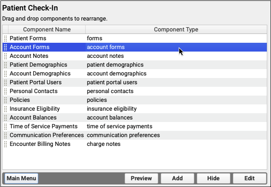
Task: Return to the Main Menu
Action: (x=21, y=178)
